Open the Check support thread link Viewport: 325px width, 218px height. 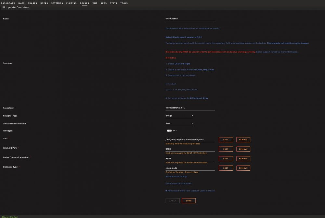[277, 52]
